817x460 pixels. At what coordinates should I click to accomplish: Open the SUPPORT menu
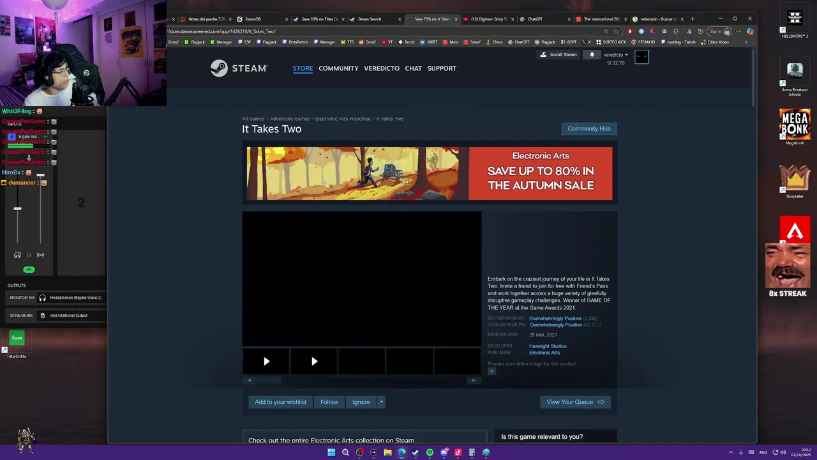pyautogui.click(x=442, y=68)
